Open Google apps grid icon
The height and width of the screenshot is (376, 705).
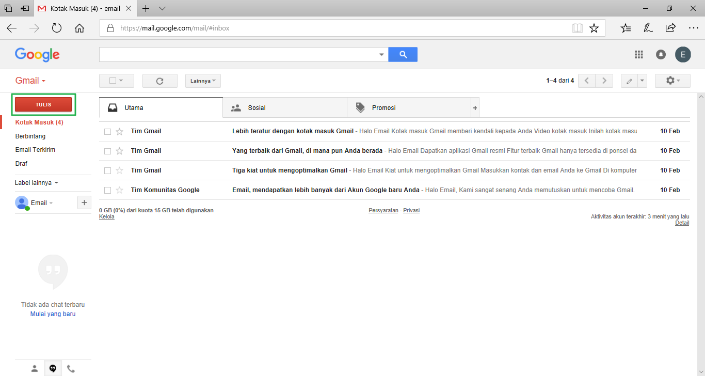tap(638, 54)
